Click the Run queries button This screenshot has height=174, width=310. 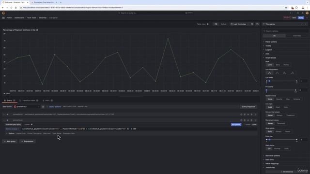click(x=236, y=125)
